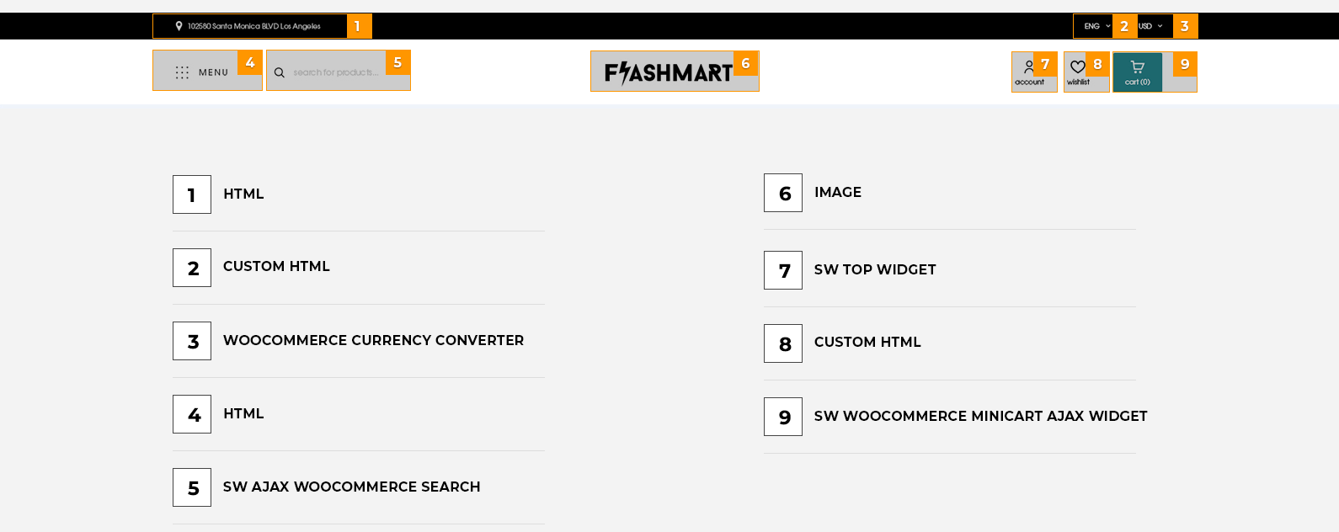
Task: Open the MENU grid icon
Action: [x=182, y=72]
